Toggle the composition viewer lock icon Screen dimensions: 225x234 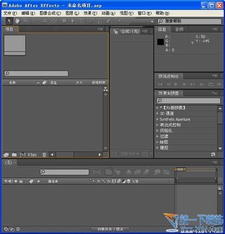pyautogui.click(x=116, y=31)
